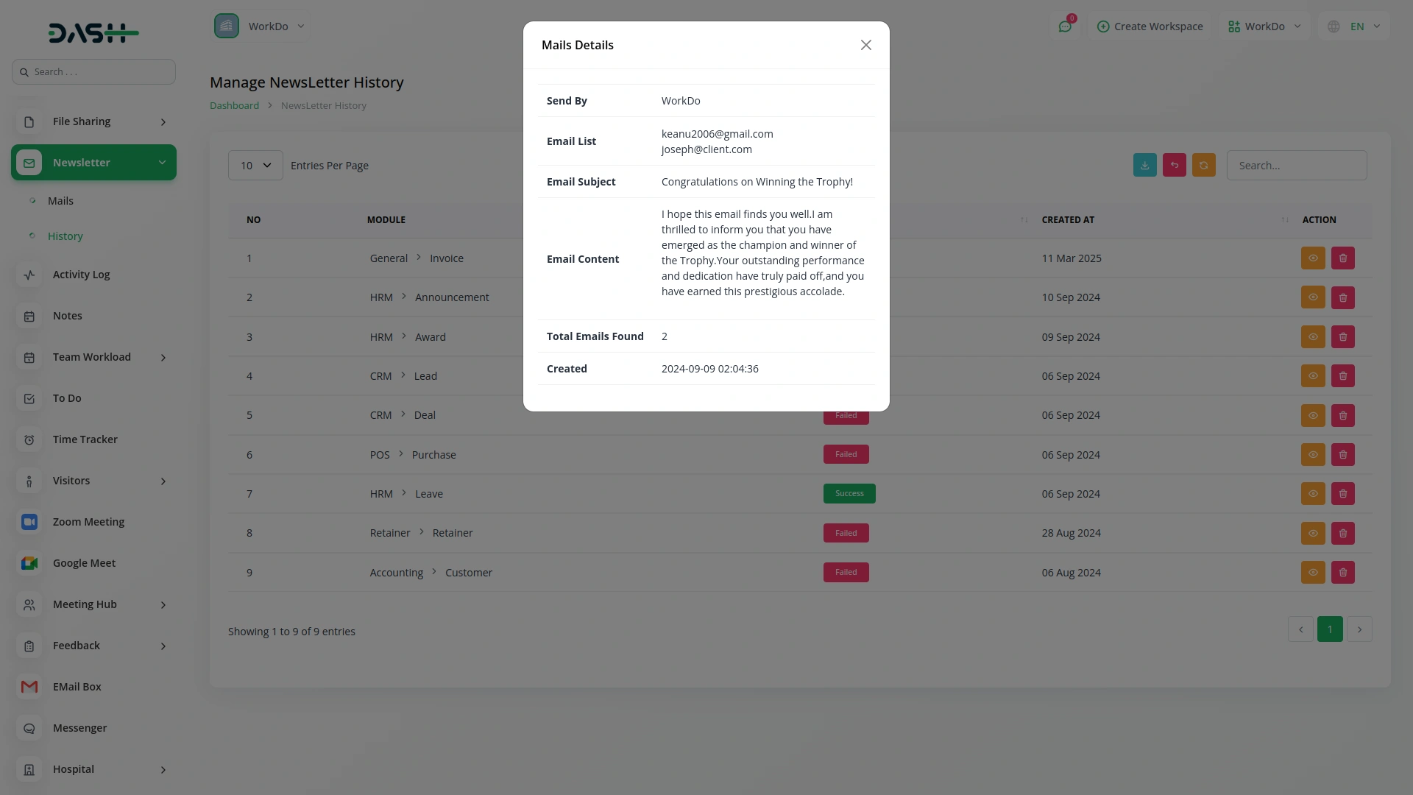Delete the Accounting Customer history row
Viewport: 1413px width, 795px height.
1342,573
